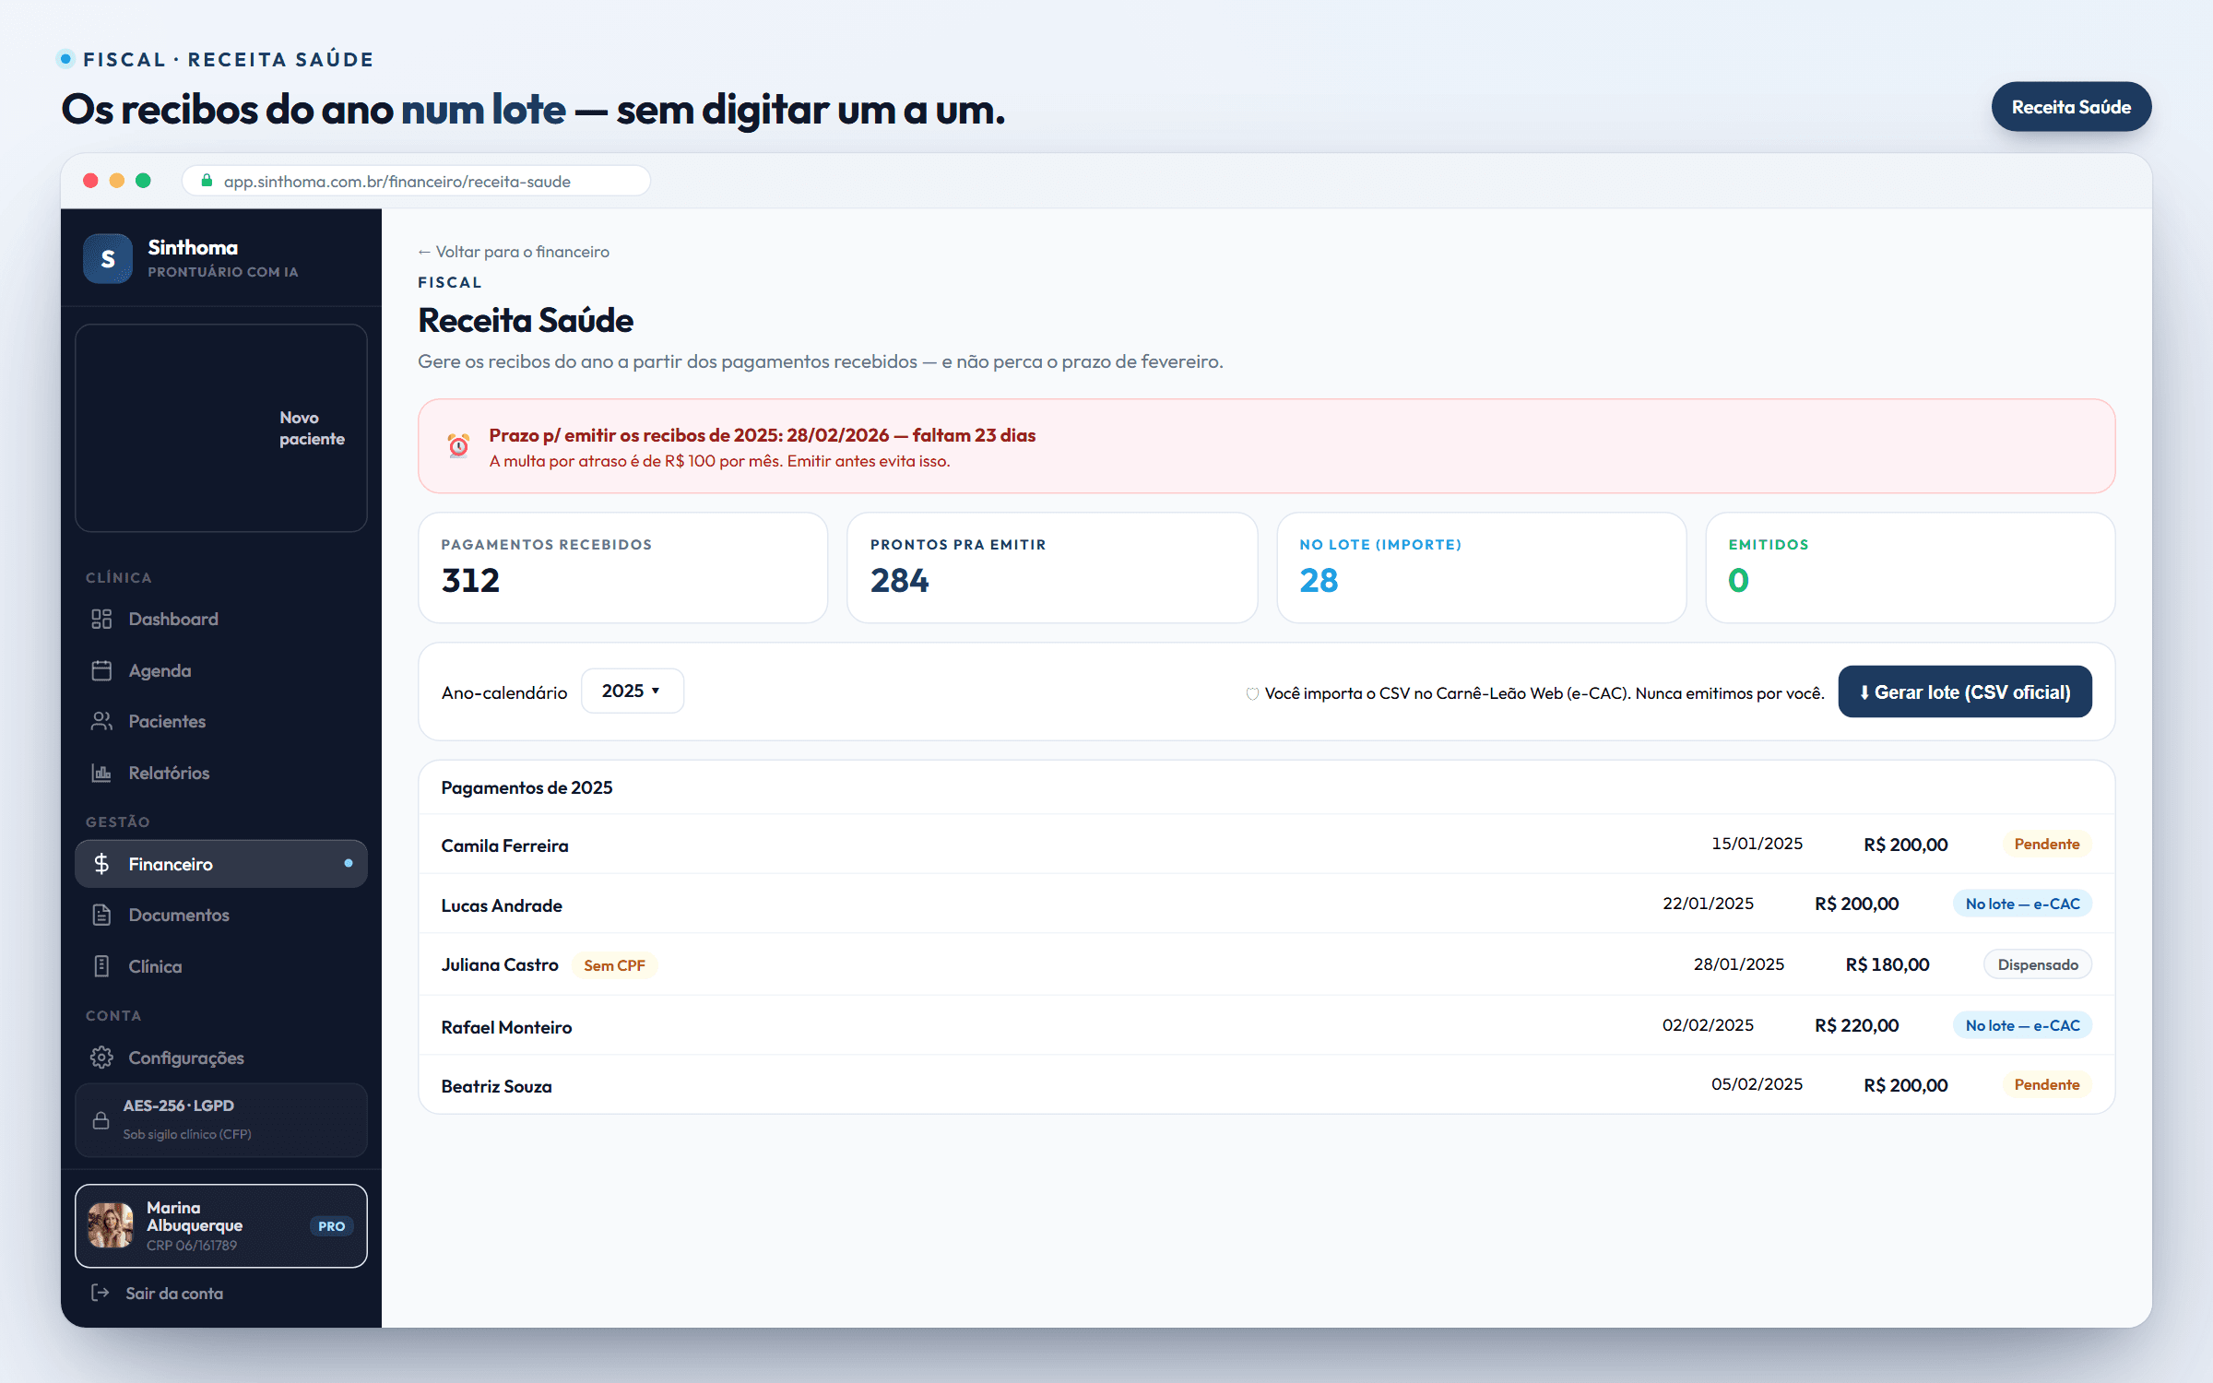Open Relatórios menu item
This screenshot has width=2213, height=1383.
tap(221, 773)
